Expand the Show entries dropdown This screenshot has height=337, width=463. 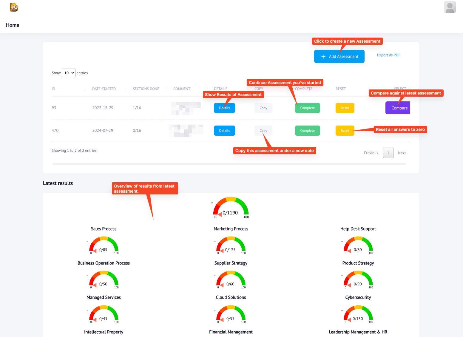click(x=68, y=73)
